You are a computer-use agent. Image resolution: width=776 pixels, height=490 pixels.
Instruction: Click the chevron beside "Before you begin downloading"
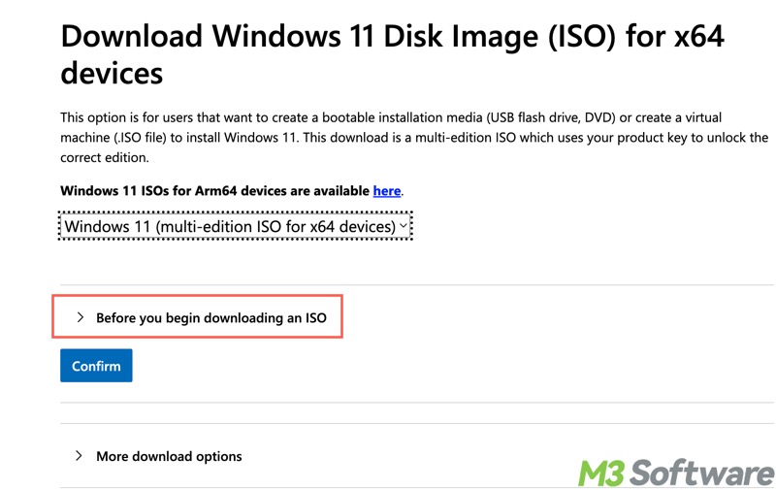pyautogui.click(x=81, y=317)
